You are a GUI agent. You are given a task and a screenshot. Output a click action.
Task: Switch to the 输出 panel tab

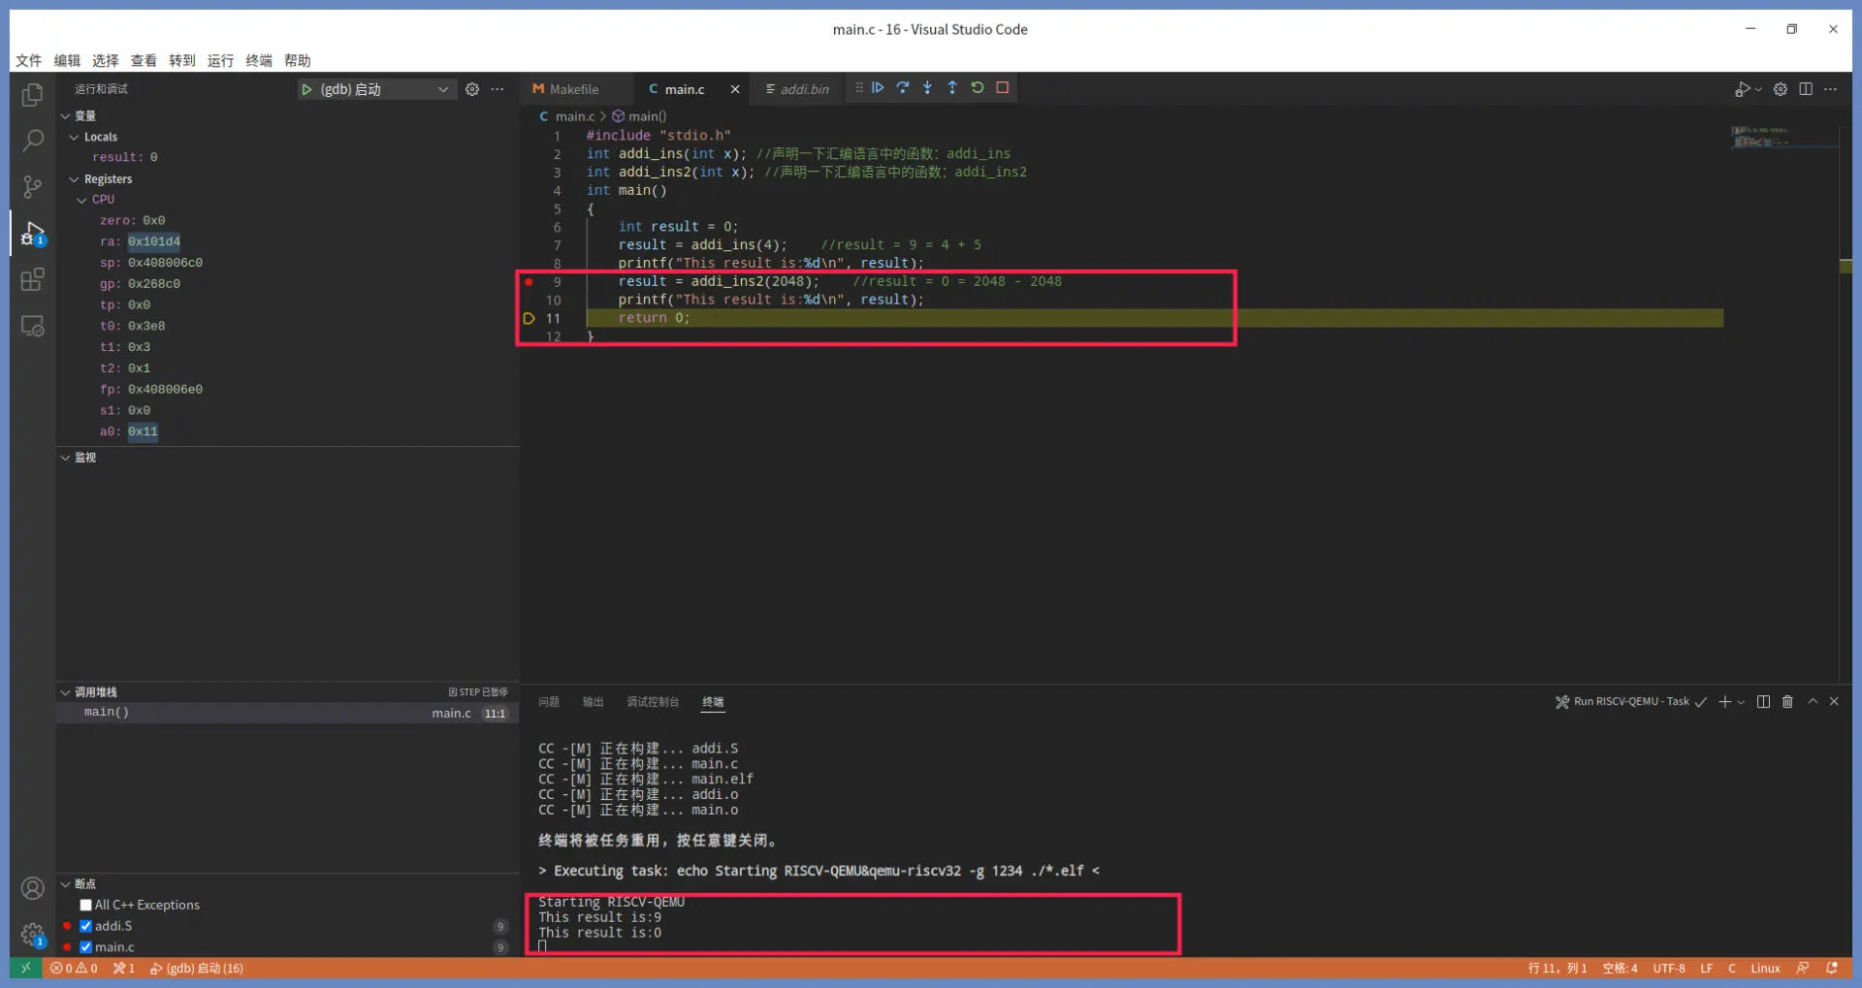coord(594,702)
